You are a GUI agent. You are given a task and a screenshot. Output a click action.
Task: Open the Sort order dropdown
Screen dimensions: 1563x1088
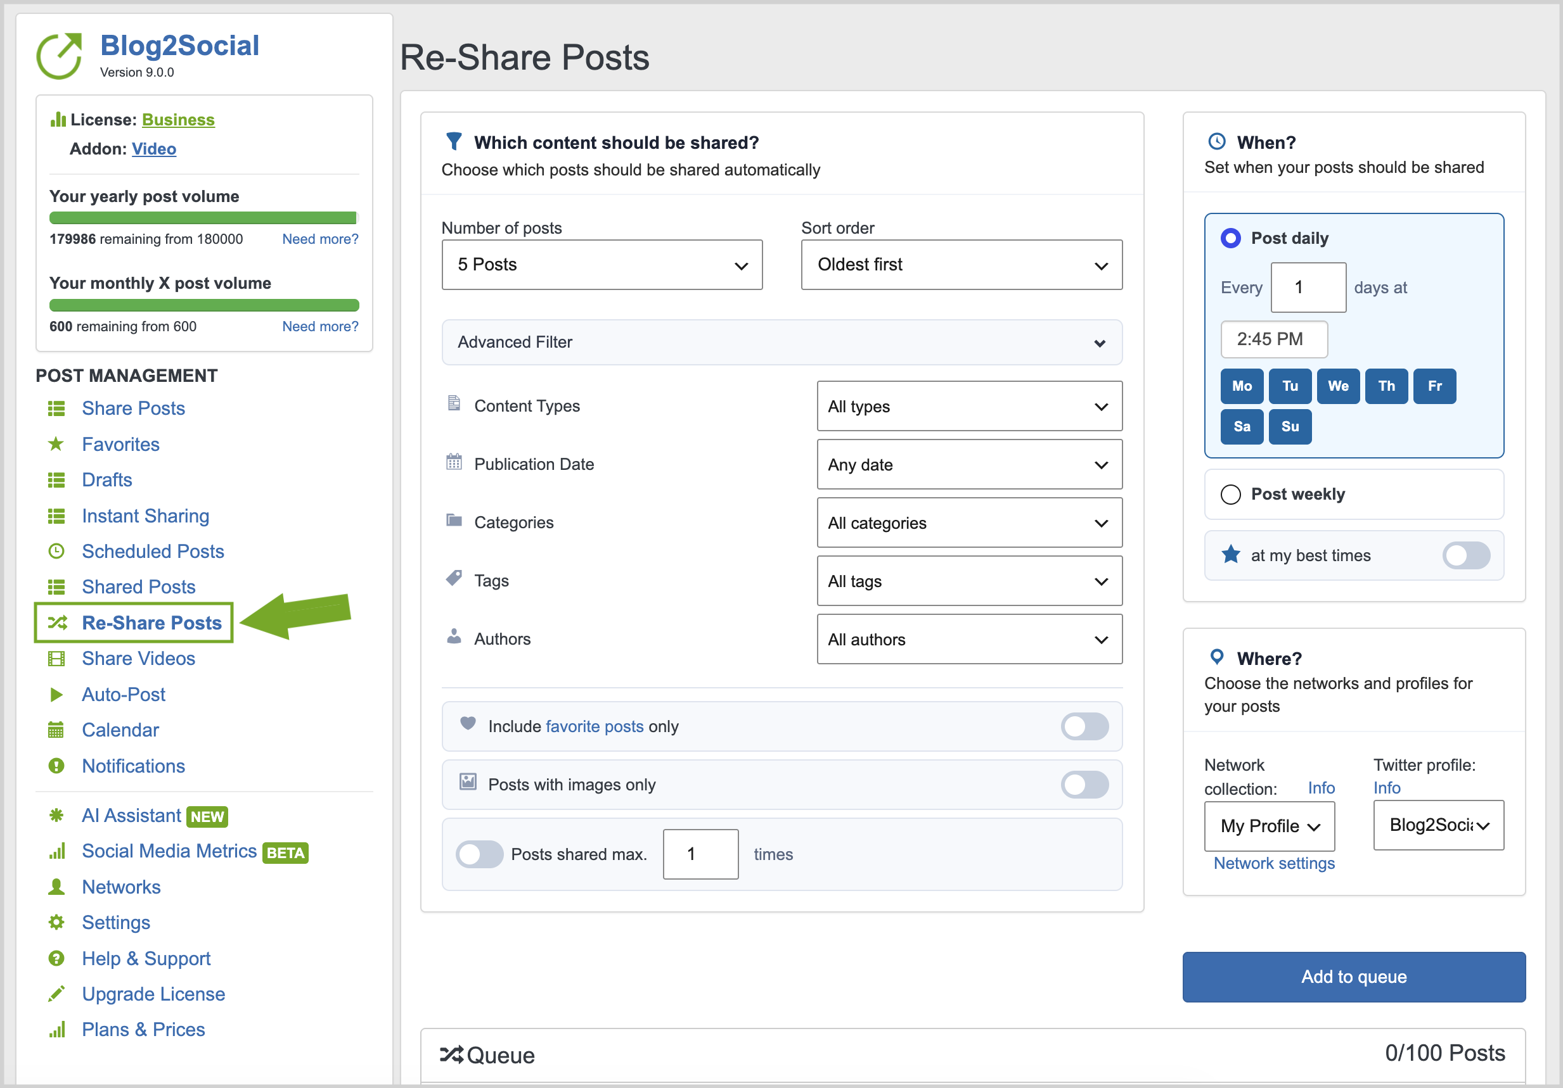[x=962, y=265]
